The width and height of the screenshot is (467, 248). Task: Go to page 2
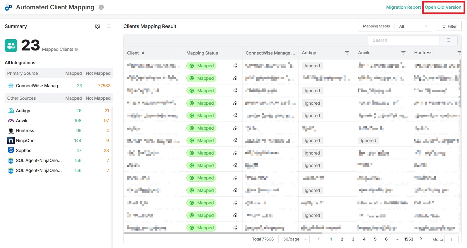tap(342, 239)
